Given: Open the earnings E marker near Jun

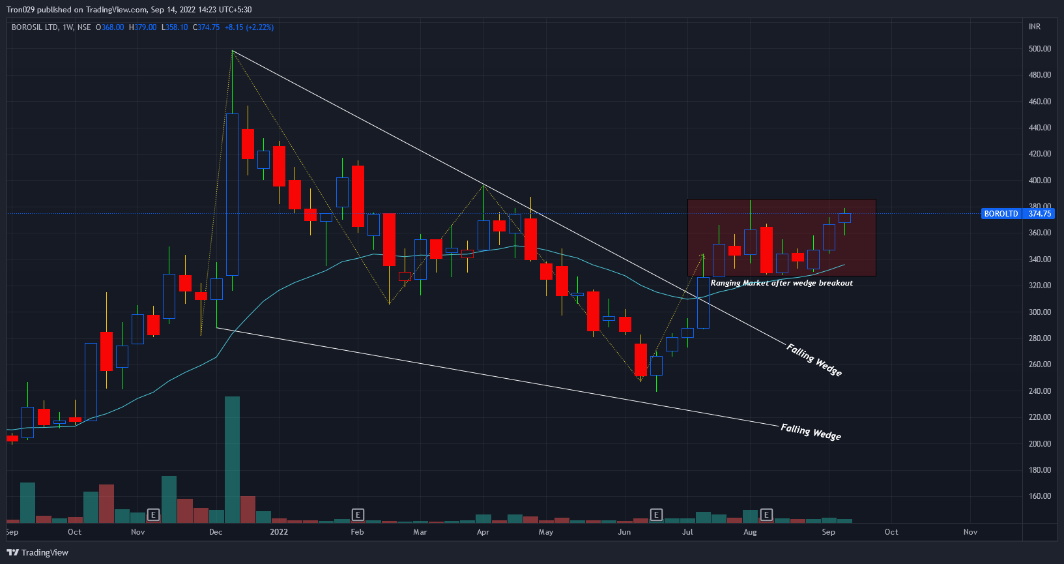Looking at the screenshot, I should pos(656,515).
